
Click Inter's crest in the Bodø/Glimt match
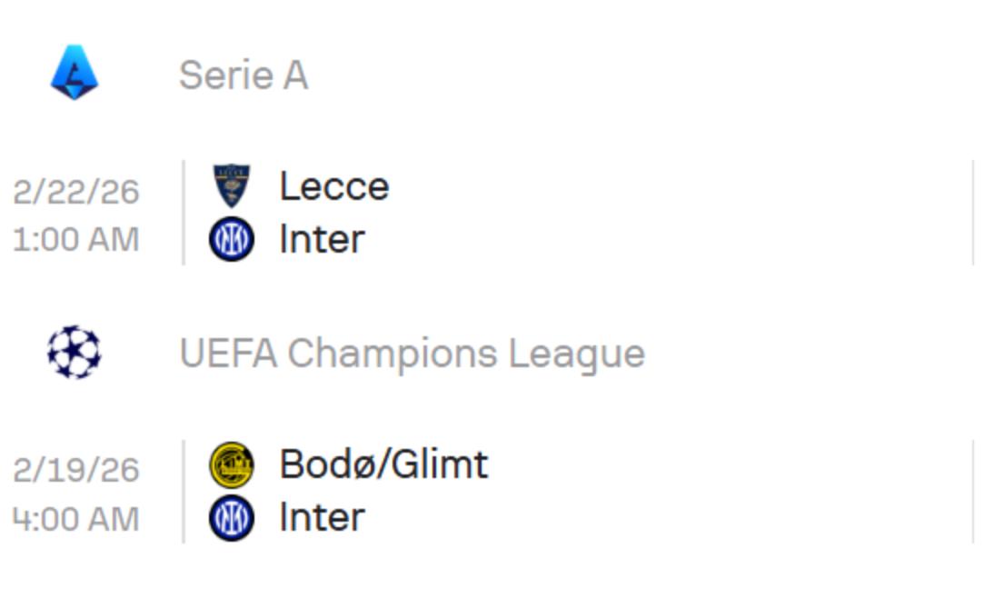(231, 517)
